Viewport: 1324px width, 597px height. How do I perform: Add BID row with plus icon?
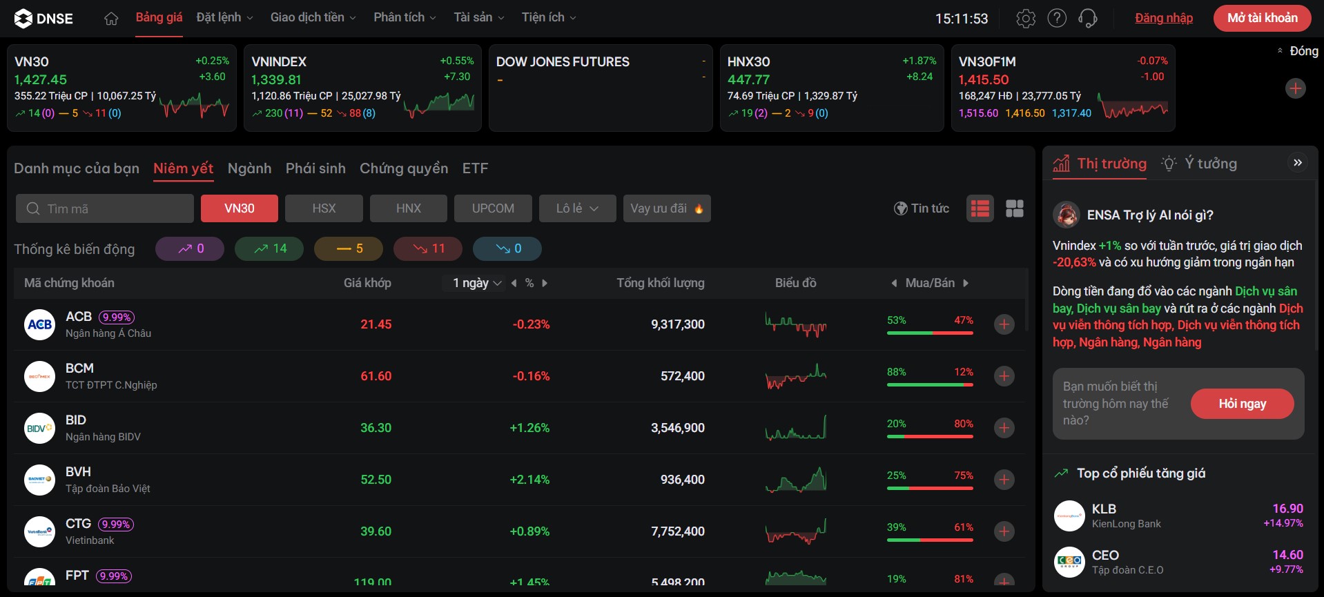1004,428
